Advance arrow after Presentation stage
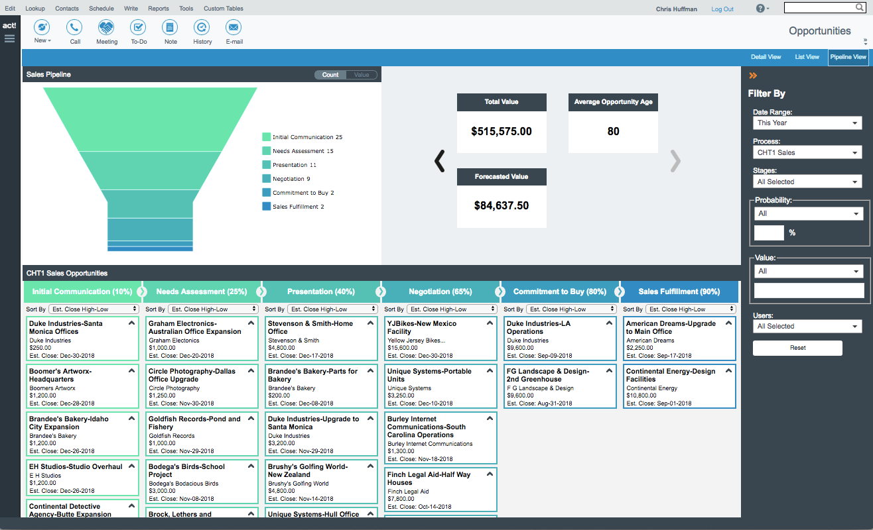The width and height of the screenshot is (873, 530). point(380,291)
